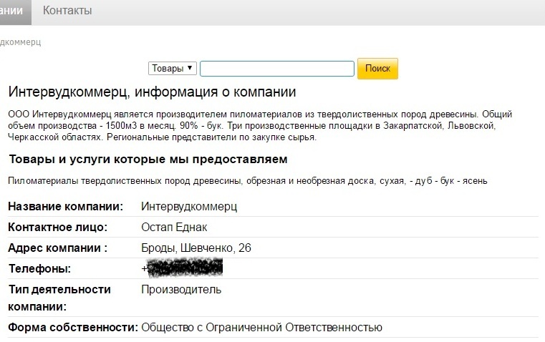
Task: Open the Контакты tab
Action: pos(67,11)
